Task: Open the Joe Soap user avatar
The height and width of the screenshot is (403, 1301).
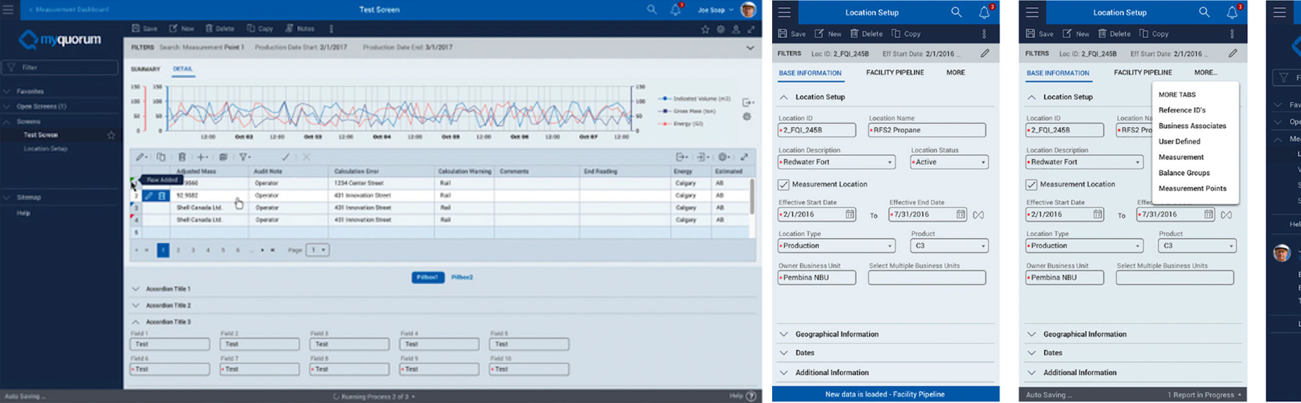Action: click(748, 10)
